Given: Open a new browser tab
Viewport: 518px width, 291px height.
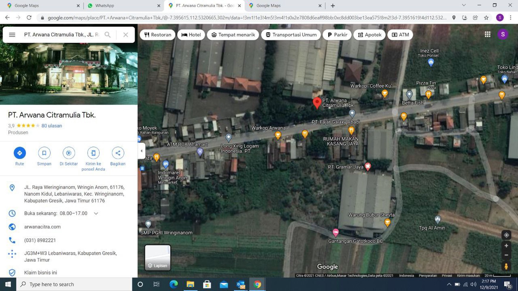Looking at the screenshot, I should (x=333, y=6).
